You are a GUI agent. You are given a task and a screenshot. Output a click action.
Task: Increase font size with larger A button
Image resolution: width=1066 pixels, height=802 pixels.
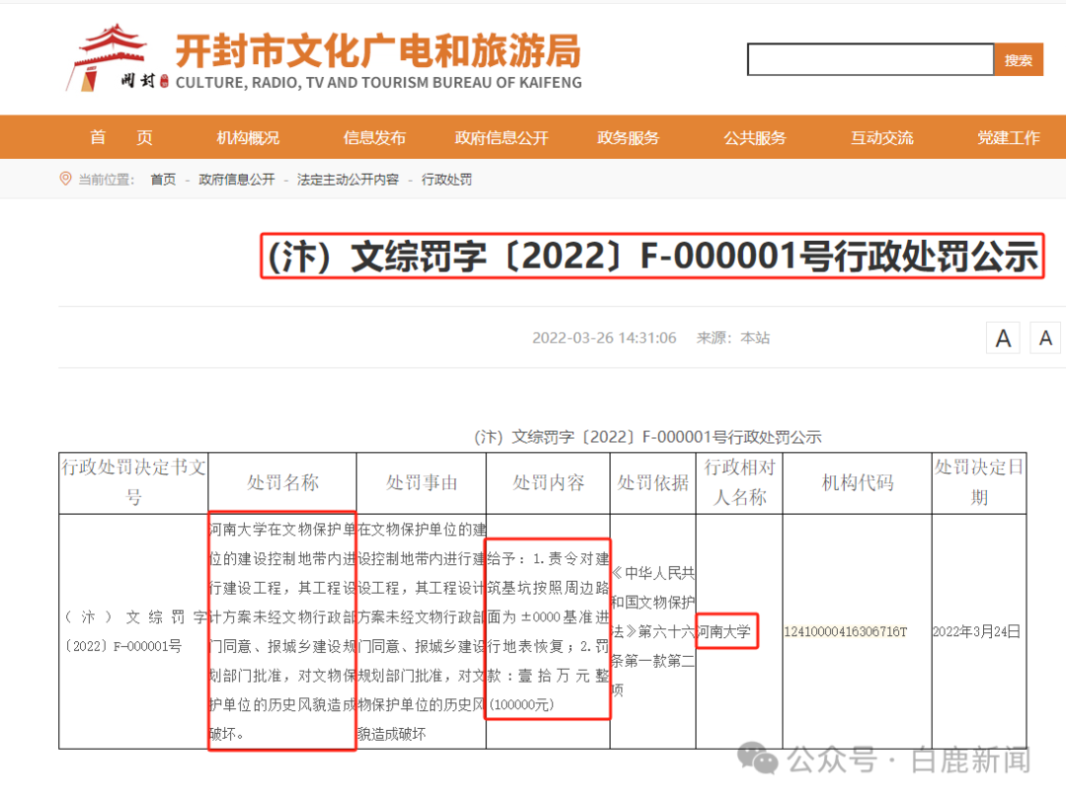(x=1004, y=337)
